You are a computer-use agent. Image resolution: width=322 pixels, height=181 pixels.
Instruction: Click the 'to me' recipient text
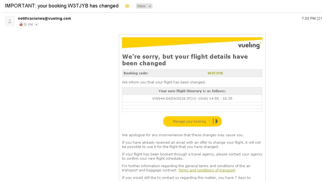28,24
